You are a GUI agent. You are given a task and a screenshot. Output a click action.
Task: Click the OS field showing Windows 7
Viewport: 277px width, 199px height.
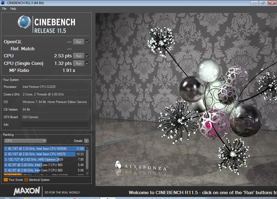[x=55, y=102]
